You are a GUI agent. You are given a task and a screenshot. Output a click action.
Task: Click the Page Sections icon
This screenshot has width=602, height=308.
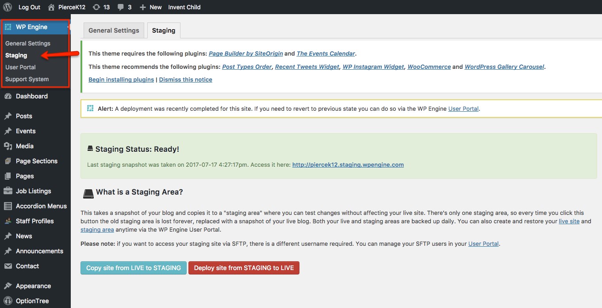(8, 161)
